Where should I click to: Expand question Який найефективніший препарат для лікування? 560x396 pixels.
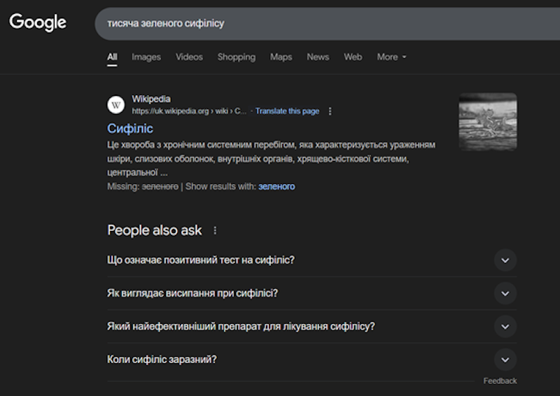tap(311, 326)
